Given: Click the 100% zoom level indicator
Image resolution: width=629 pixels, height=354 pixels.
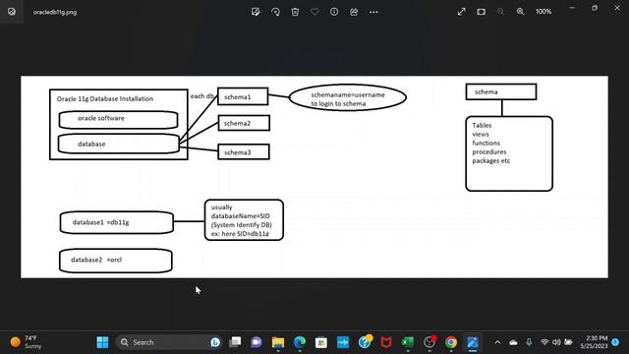Looking at the screenshot, I should [543, 12].
